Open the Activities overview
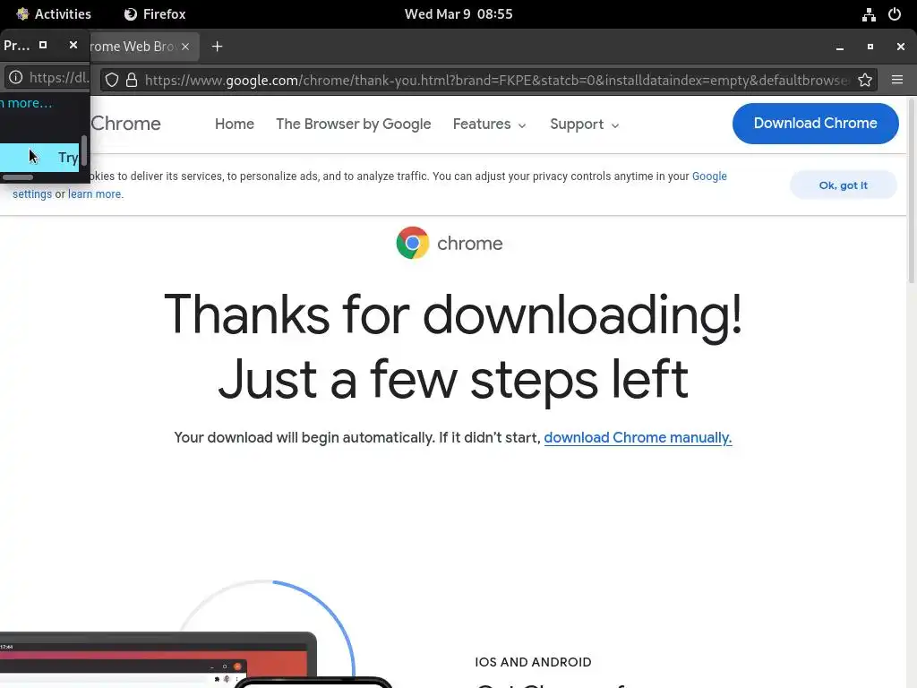The width and height of the screenshot is (917, 688). click(54, 14)
